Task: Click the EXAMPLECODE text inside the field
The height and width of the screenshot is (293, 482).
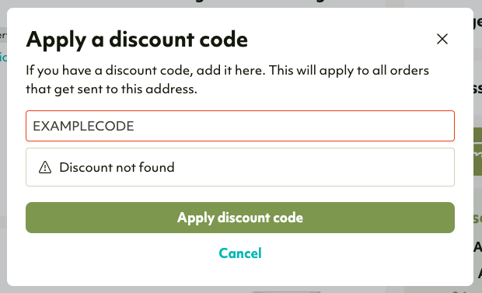Action: click(83, 126)
